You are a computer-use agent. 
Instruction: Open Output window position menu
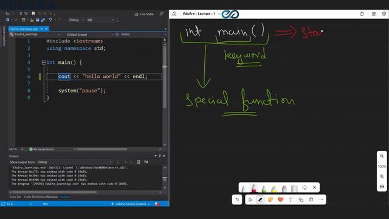[156, 156]
